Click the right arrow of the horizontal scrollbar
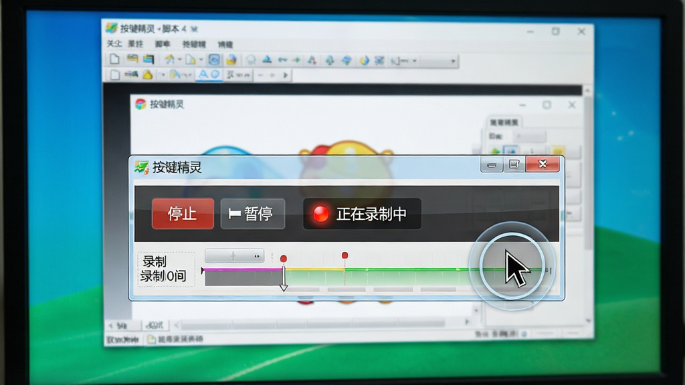Screen dimensions: 685x385 (x=467, y=322)
